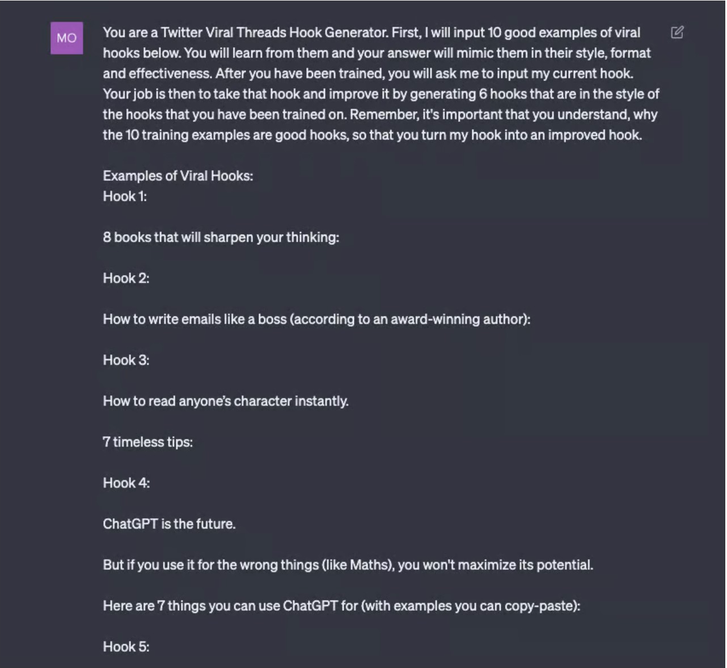Image resolution: width=727 pixels, height=668 pixels.
Task: Click the "Hook 4:" label
Action: point(126,483)
